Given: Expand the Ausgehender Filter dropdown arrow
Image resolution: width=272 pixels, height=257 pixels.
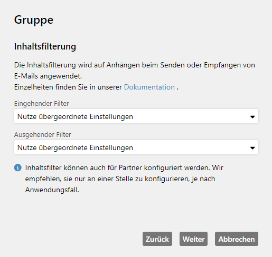Looking at the screenshot, I should [252, 148].
